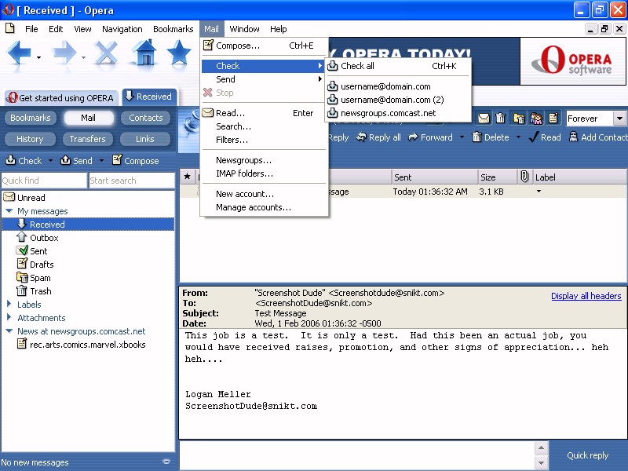
Task: Click Reply all in message toolbar
Action: pos(378,137)
